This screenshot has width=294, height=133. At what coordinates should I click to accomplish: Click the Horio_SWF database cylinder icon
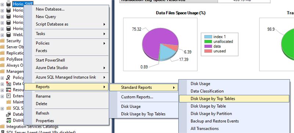click(8, 4)
